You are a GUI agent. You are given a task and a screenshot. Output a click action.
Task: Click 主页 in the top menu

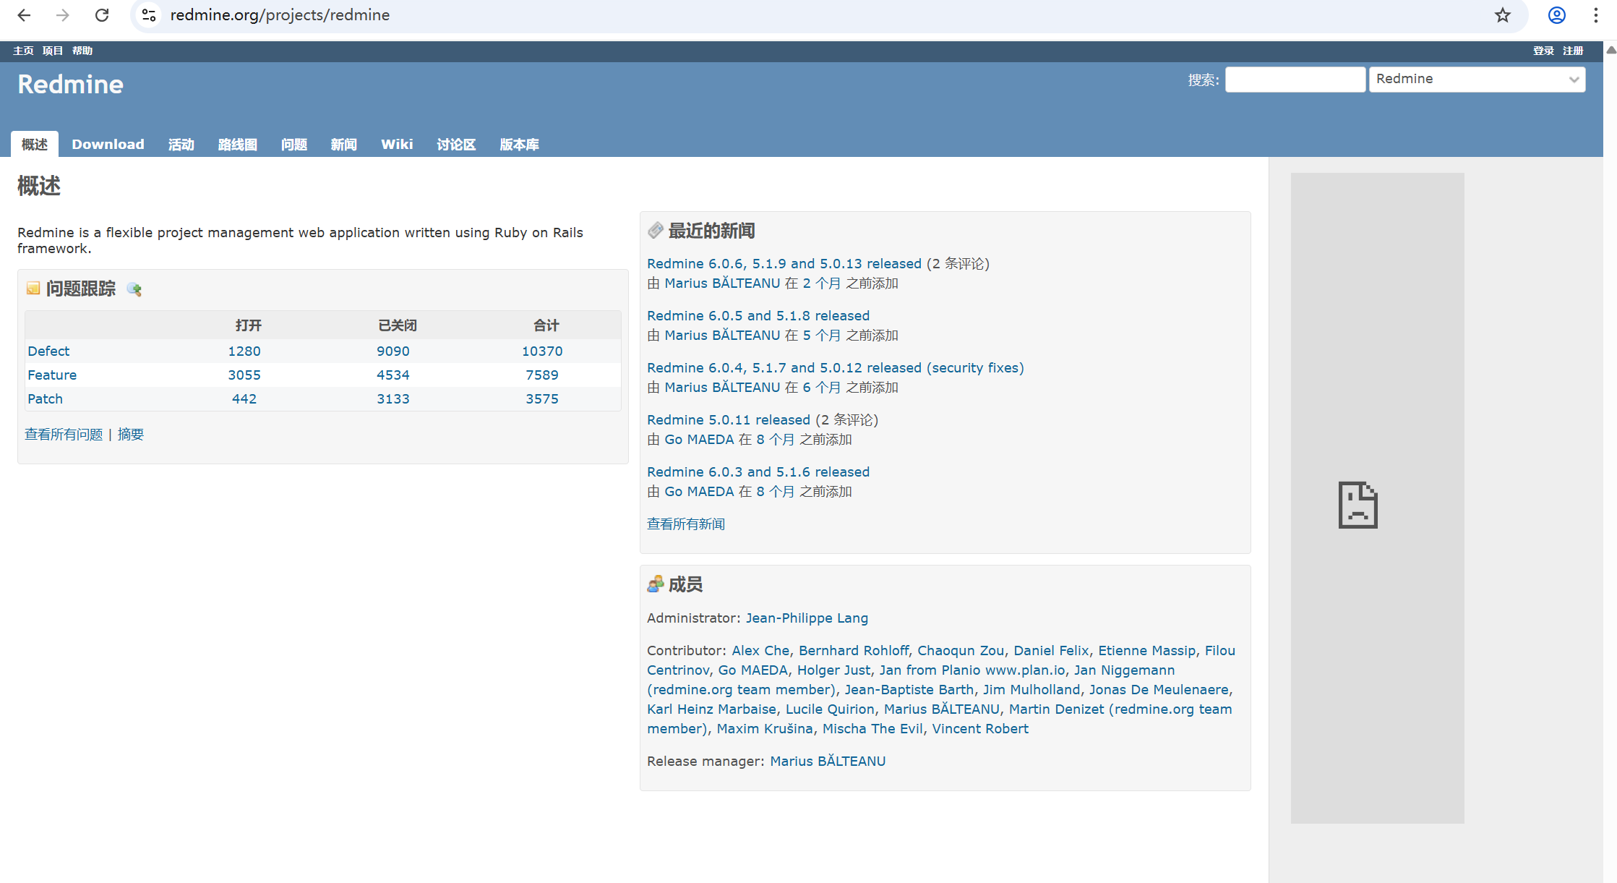coord(23,51)
